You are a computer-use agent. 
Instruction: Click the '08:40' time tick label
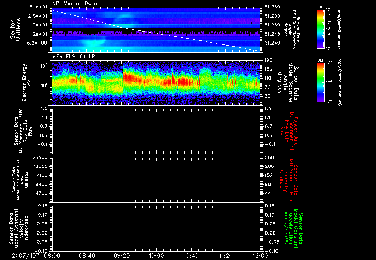tap(87, 256)
